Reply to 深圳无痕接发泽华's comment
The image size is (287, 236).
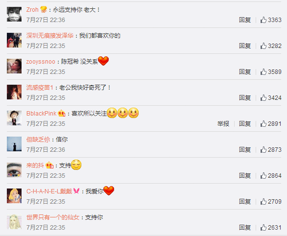click(245, 46)
